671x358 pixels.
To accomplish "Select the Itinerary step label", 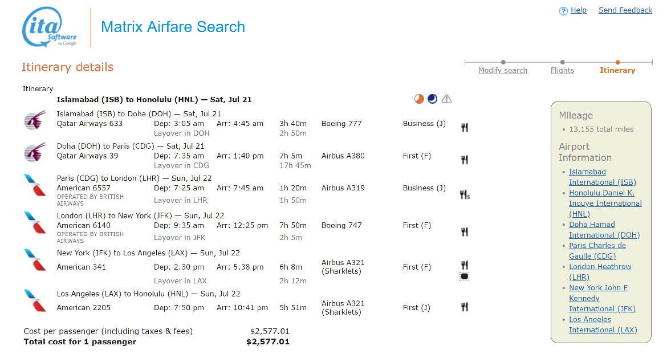I will click(x=617, y=71).
